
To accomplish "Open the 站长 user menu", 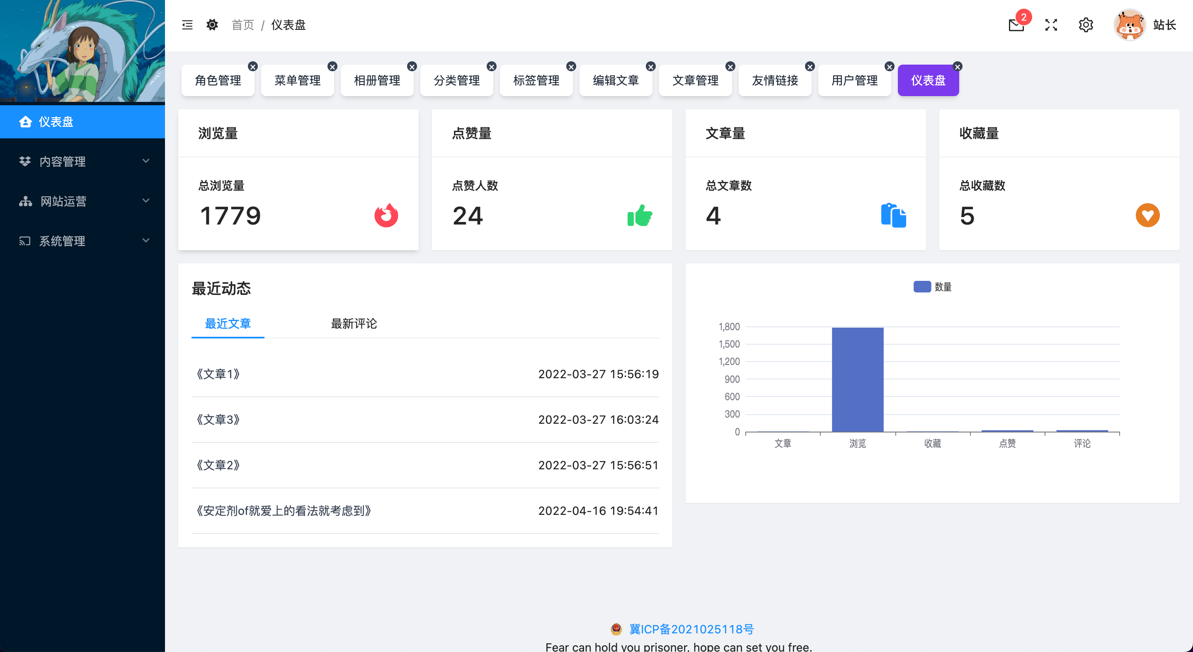I will [1164, 25].
